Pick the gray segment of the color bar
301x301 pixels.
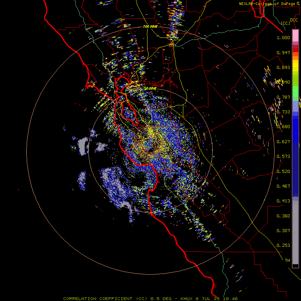coord(295,232)
